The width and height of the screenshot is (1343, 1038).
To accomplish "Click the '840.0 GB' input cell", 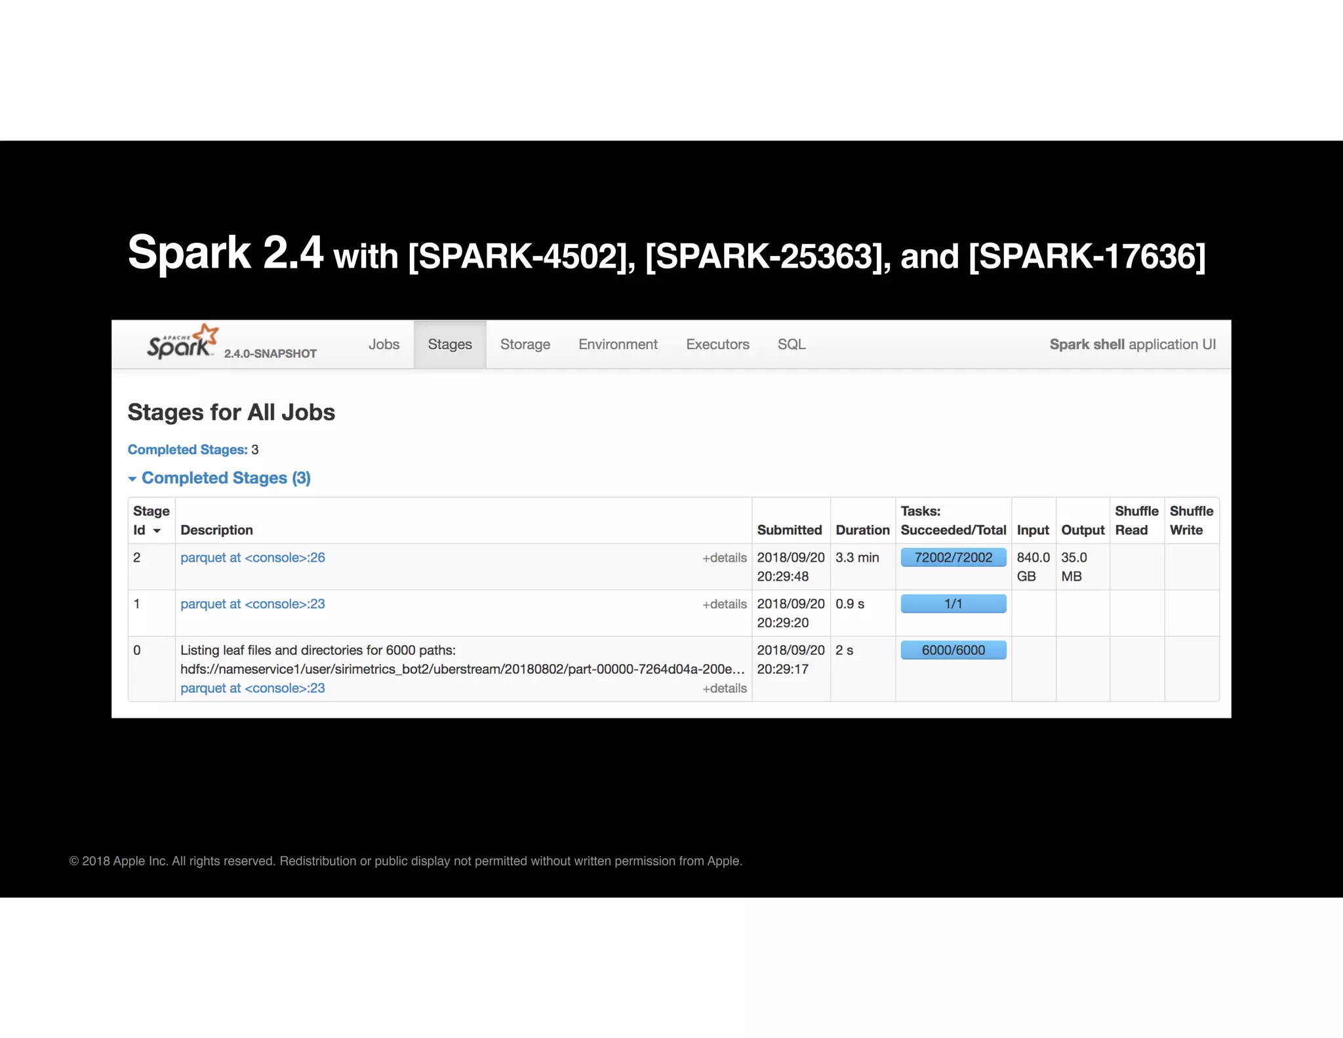I will tap(1033, 567).
